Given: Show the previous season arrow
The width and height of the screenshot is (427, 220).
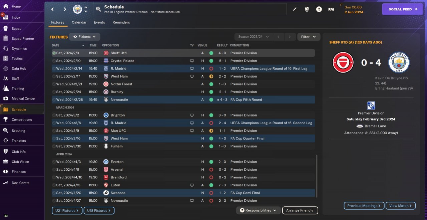Looking at the screenshot, I should [x=278, y=37].
